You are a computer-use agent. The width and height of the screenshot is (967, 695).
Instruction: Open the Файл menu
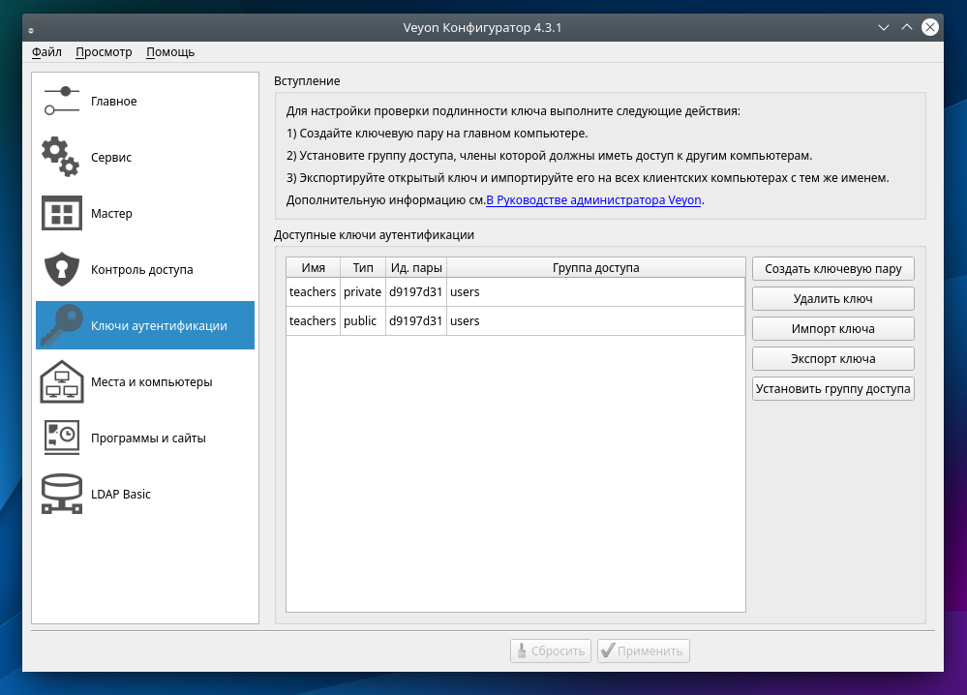(46, 52)
